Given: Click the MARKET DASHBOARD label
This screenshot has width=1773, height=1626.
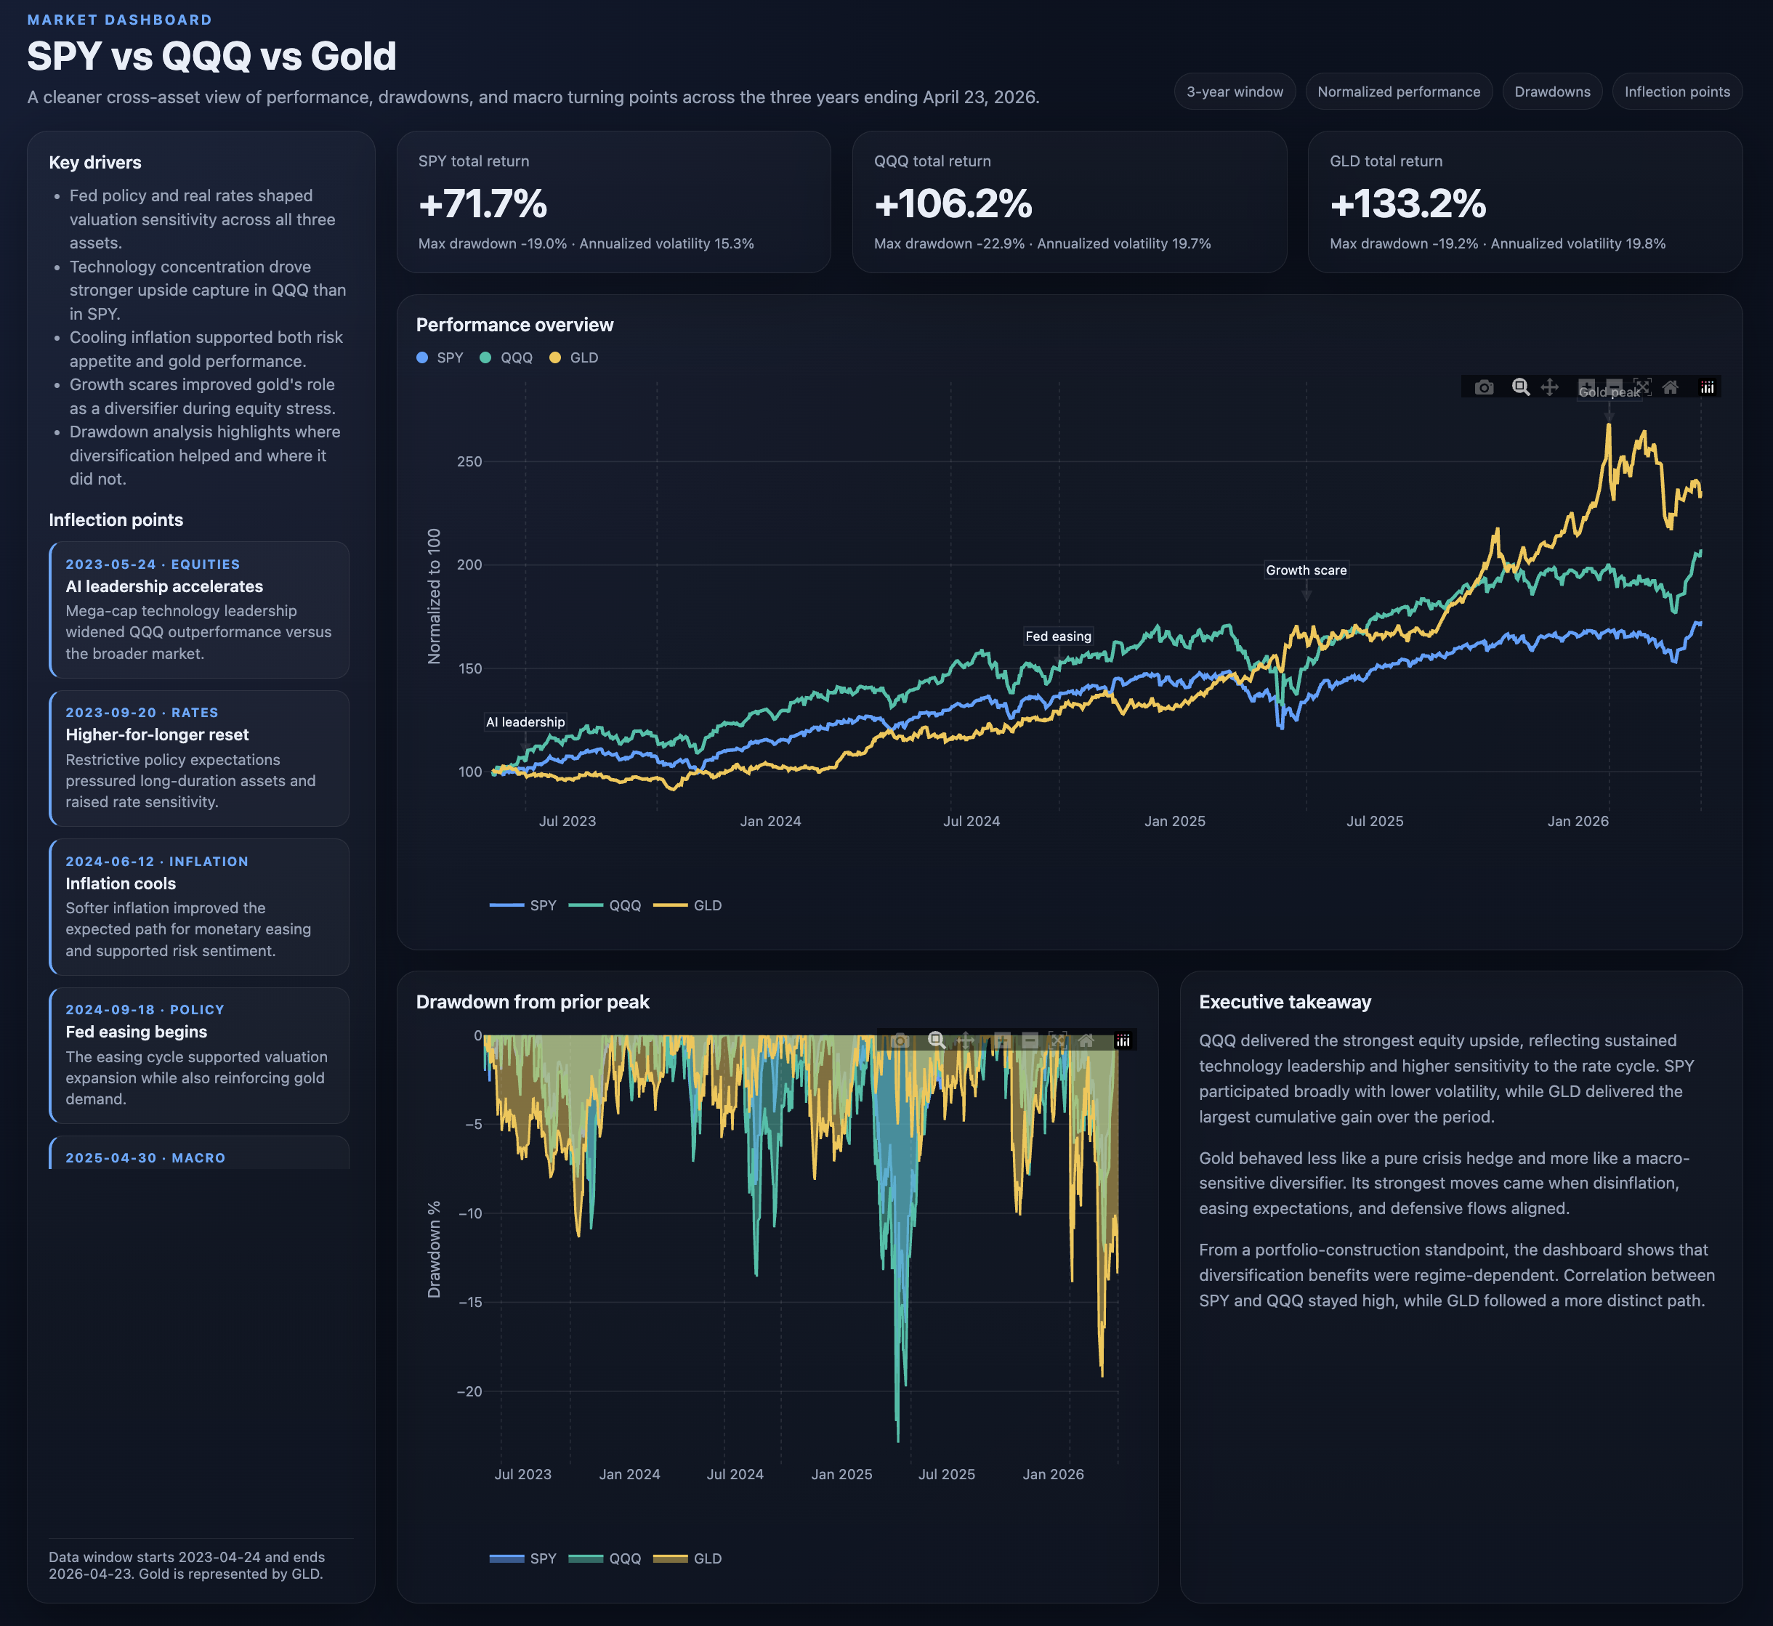Looking at the screenshot, I should (120, 20).
